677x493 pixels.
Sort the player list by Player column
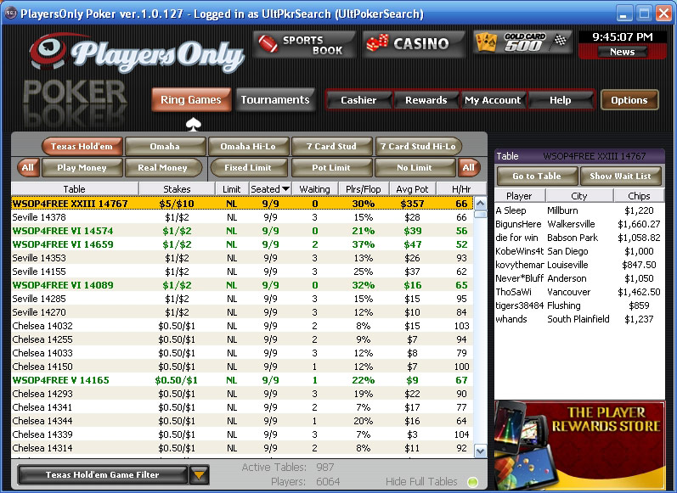pyautogui.click(x=519, y=196)
